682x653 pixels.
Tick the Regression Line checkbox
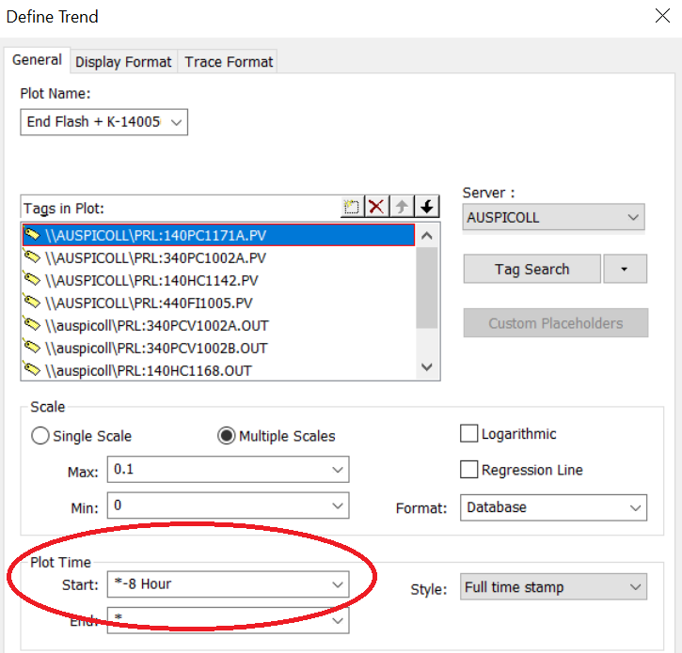pos(468,470)
